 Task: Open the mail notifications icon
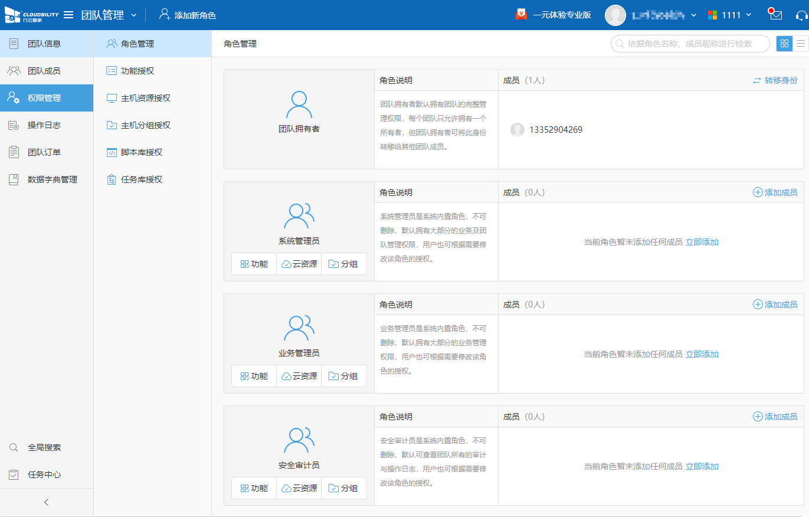[775, 15]
